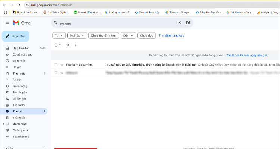Toggle Chứa tệp đính kèm filter
This screenshot has width=280, height=149.
point(104,35)
